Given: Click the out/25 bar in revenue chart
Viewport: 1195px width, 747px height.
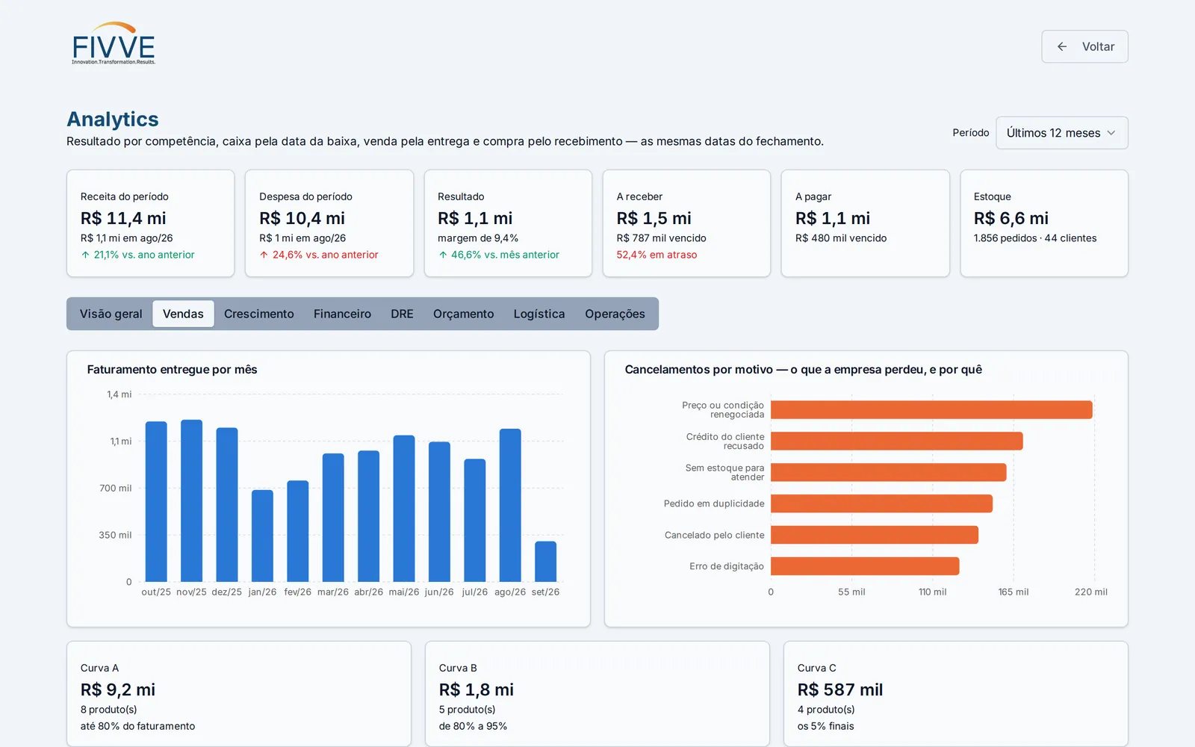Looking at the screenshot, I should coord(156,501).
